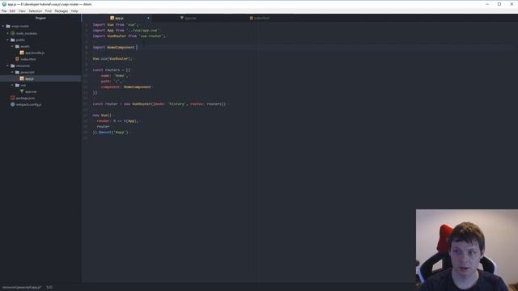Maximize the Atom window
The image size is (518, 291).
point(499,4)
